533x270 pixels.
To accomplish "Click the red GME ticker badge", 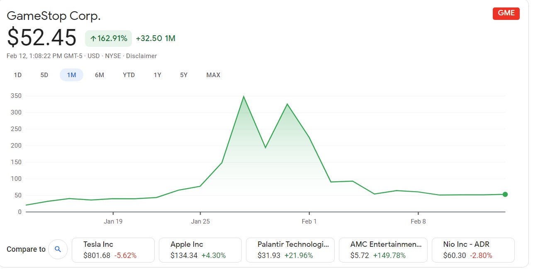I will click(x=506, y=13).
